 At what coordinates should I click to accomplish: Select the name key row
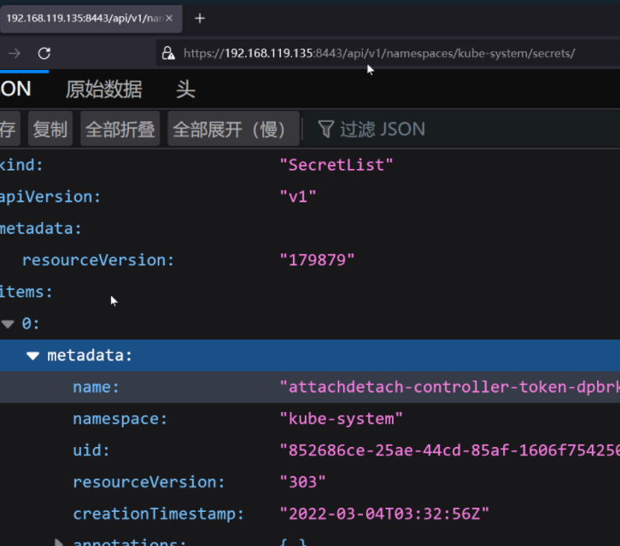click(310, 387)
